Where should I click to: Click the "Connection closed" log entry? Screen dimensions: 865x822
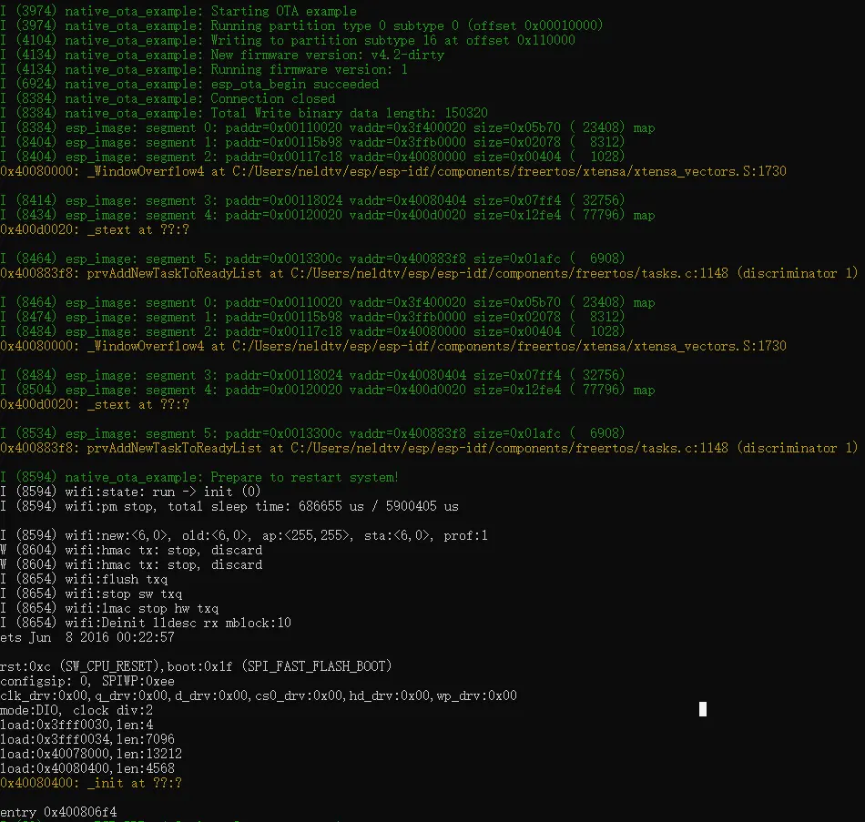click(x=272, y=98)
